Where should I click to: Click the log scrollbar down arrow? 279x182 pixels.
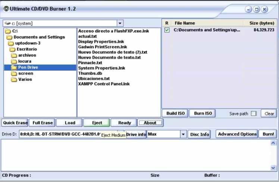273,168
